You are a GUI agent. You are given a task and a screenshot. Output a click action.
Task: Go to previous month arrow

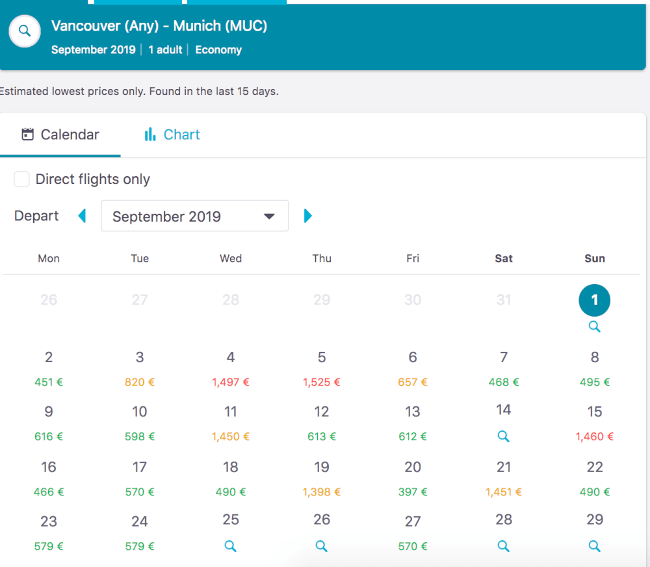(x=82, y=216)
